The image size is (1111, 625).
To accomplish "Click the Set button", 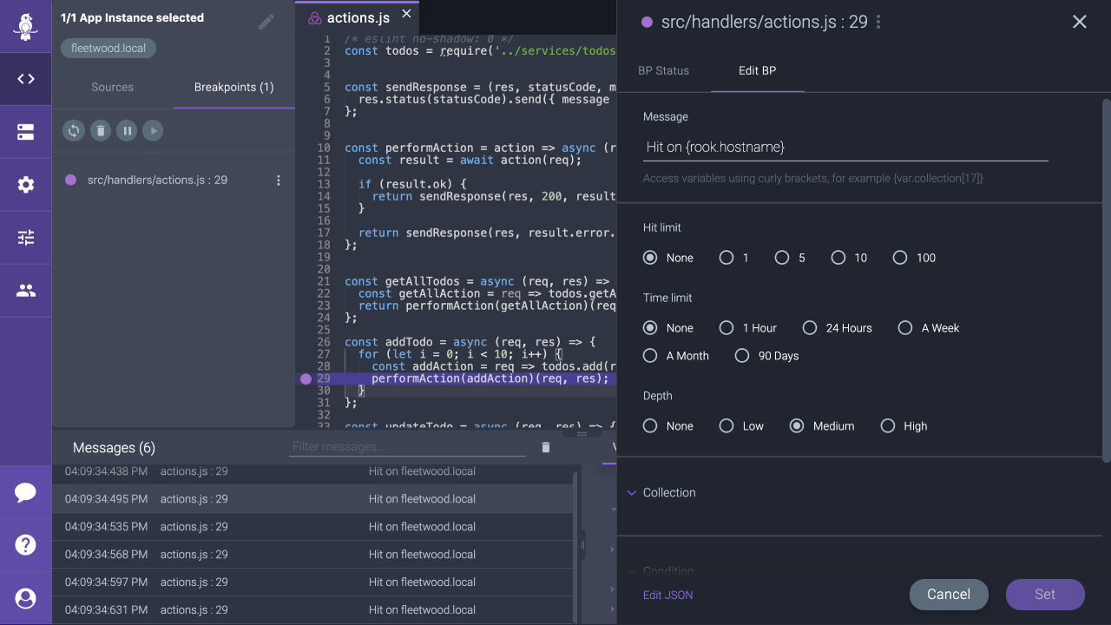I will pyautogui.click(x=1044, y=595).
